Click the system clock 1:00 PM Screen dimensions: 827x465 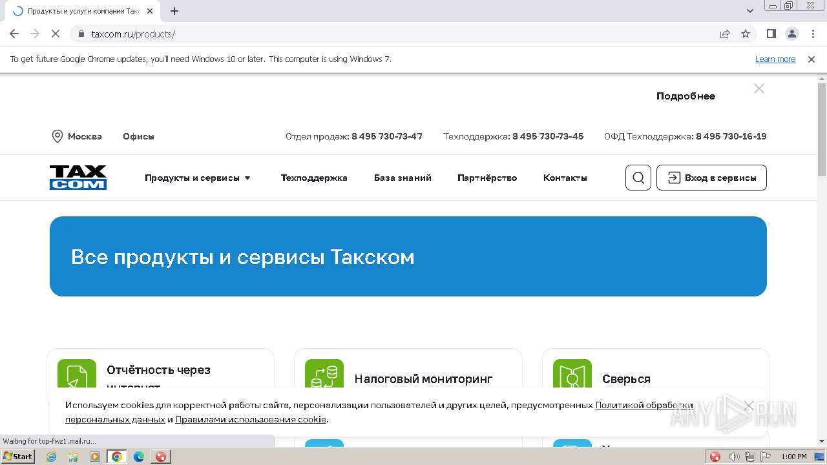tap(794, 457)
